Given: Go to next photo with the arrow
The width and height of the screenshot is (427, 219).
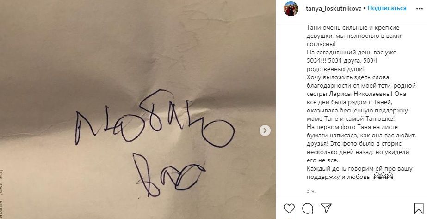Looking at the screenshot, I should click(x=265, y=130).
